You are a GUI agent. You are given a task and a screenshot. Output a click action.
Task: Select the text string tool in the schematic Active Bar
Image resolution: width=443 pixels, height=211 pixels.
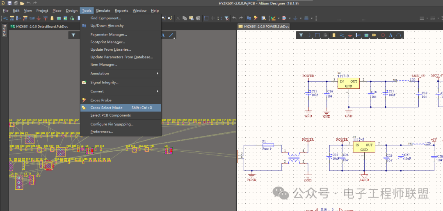click(391, 35)
